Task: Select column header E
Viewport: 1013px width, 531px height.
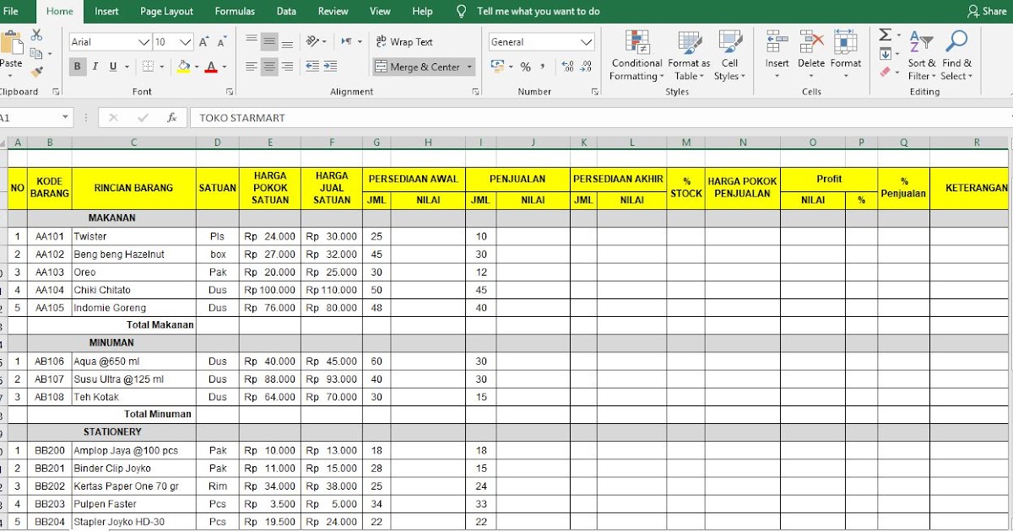Action: point(270,142)
